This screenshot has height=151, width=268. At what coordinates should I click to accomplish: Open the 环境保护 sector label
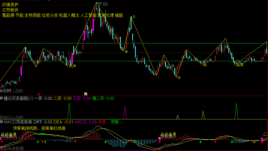10,5
